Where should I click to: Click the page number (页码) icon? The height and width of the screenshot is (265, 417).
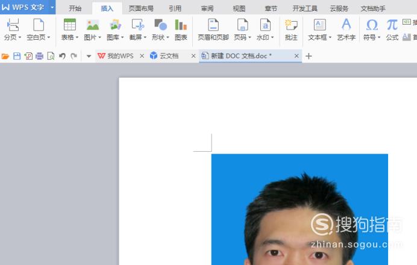[242, 25]
